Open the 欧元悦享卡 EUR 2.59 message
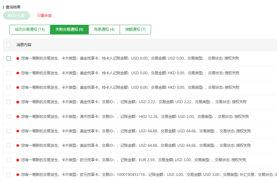277x180 pixels. pyautogui.click(x=134, y=160)
